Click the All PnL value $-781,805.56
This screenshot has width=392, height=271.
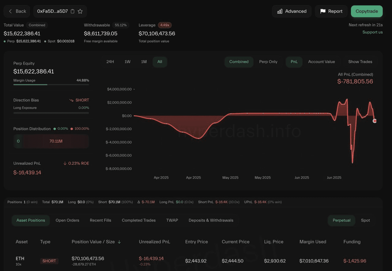tap(355, 81)
